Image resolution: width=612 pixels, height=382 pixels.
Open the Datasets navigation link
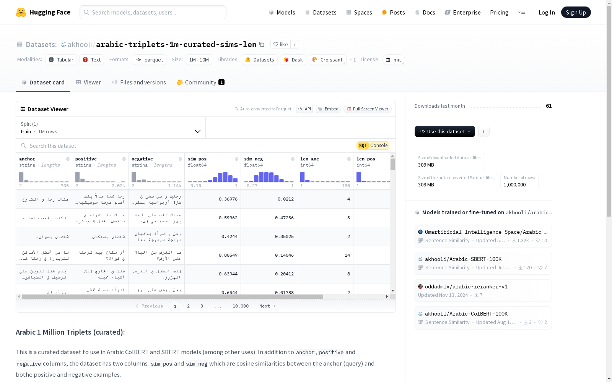(x=321, y=12)
